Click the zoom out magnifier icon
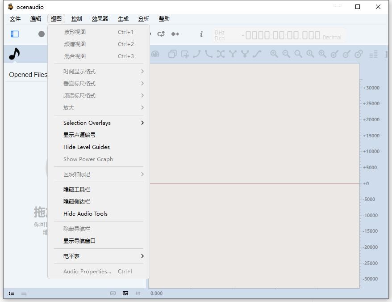392x302 pixels. click(286, 54)
